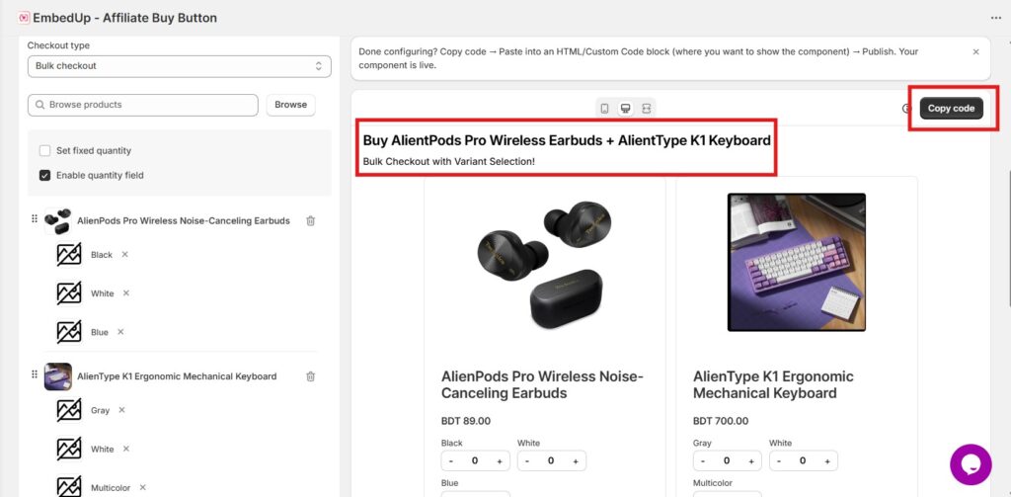Click the AlienType K1 card title in preview
Screen dimensions: 1011x497
(x=773, y=384)
